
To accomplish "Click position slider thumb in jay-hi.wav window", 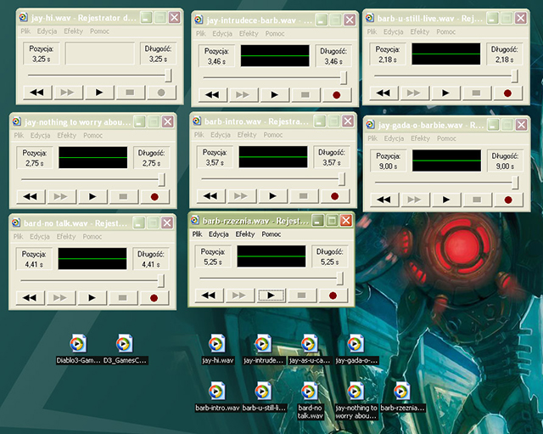I will pos(168,76).
